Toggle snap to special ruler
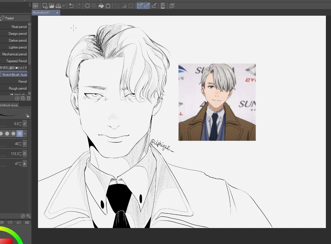 click(147, 6)
